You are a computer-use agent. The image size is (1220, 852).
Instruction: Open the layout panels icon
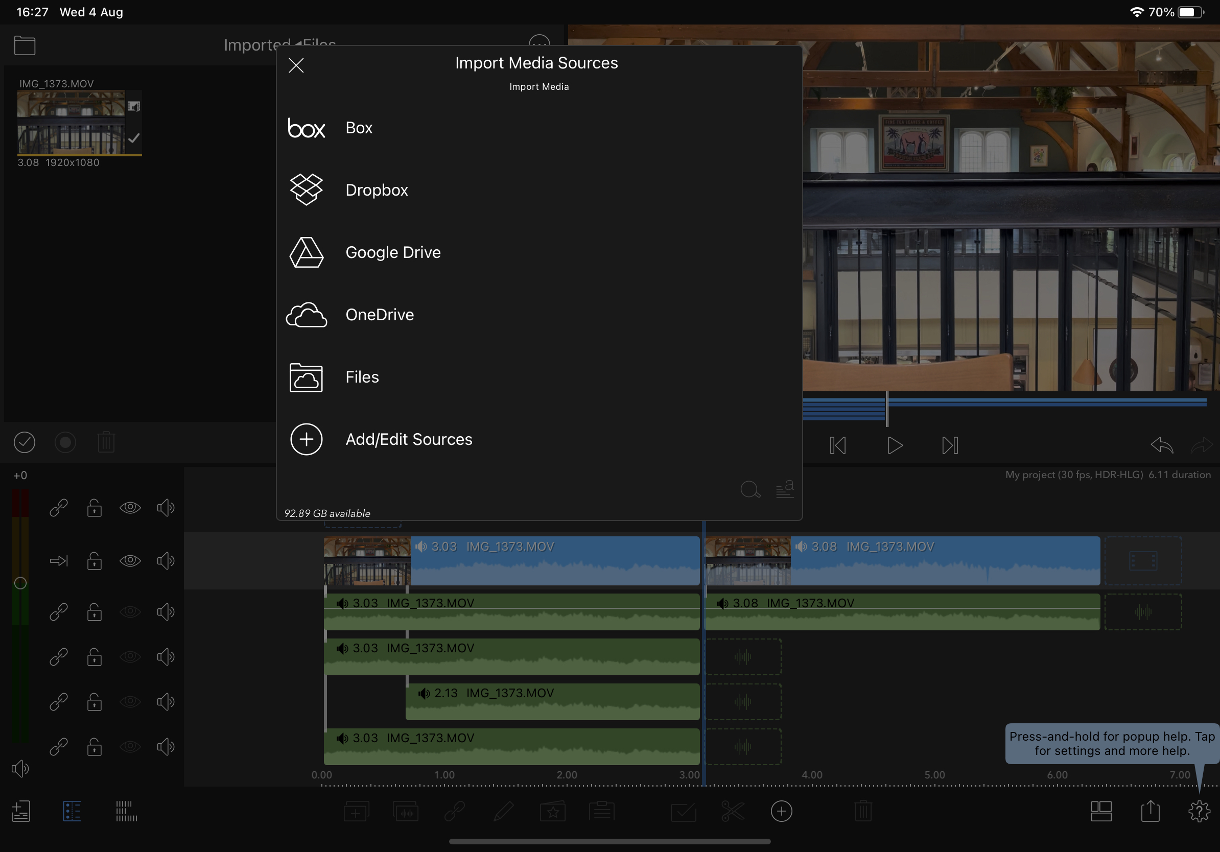(x=1101, y=811)
